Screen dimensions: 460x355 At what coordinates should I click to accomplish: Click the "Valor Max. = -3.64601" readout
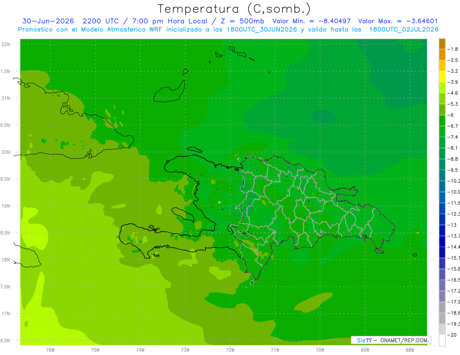tap(398, 21)
